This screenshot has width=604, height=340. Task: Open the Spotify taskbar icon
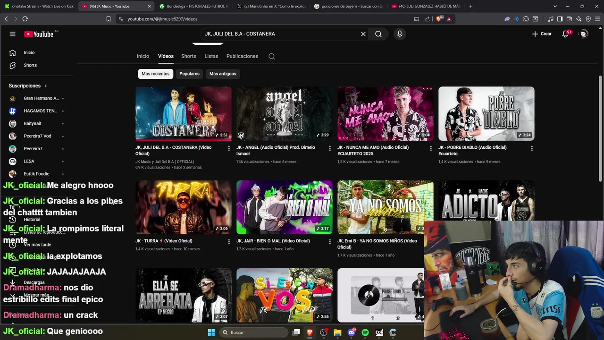click(x=365, y=332)
